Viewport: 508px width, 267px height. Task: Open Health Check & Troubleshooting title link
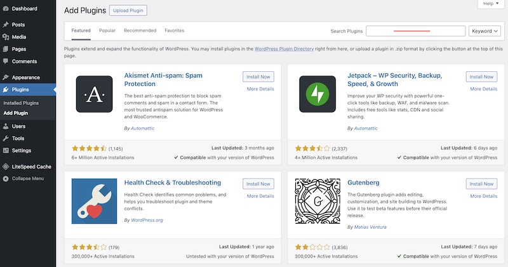click(x=172, y=182)
